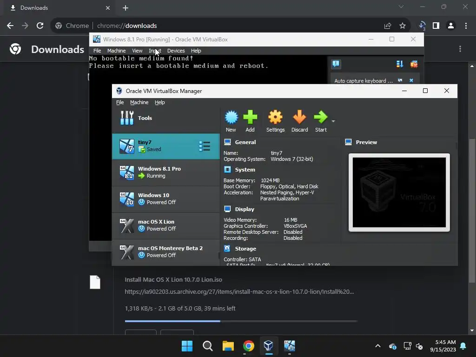Image resolution: width=476 pixels, height=357 pixels.
Task: Open the notification bell in system tray
Action: pos(463,346)
